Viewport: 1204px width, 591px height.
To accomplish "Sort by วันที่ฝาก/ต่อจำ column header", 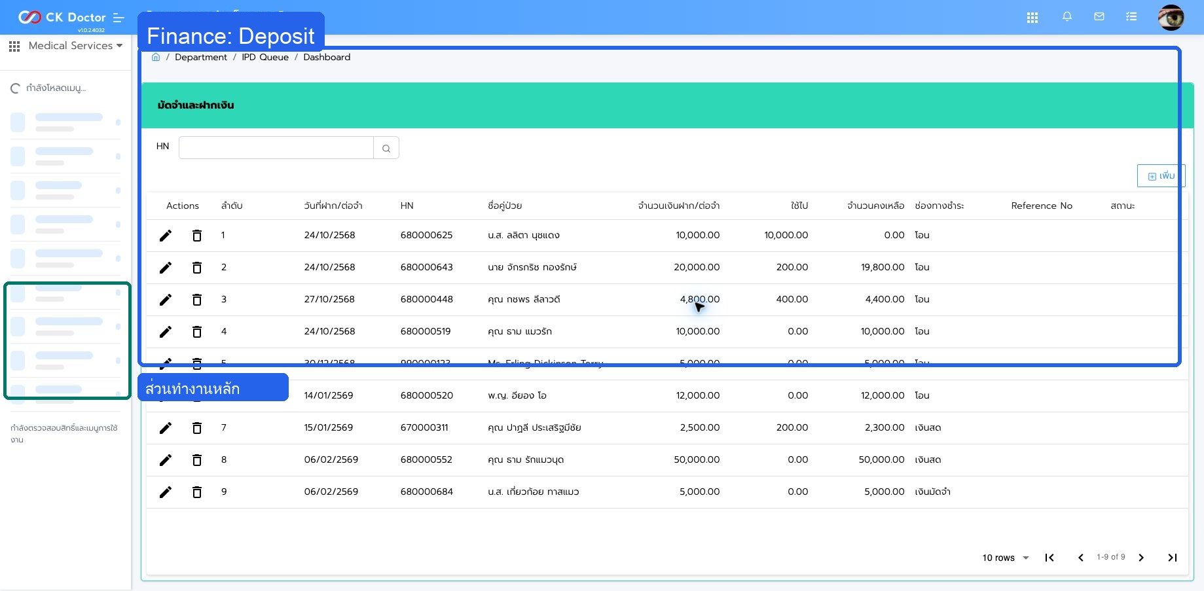I will [333, 206].
